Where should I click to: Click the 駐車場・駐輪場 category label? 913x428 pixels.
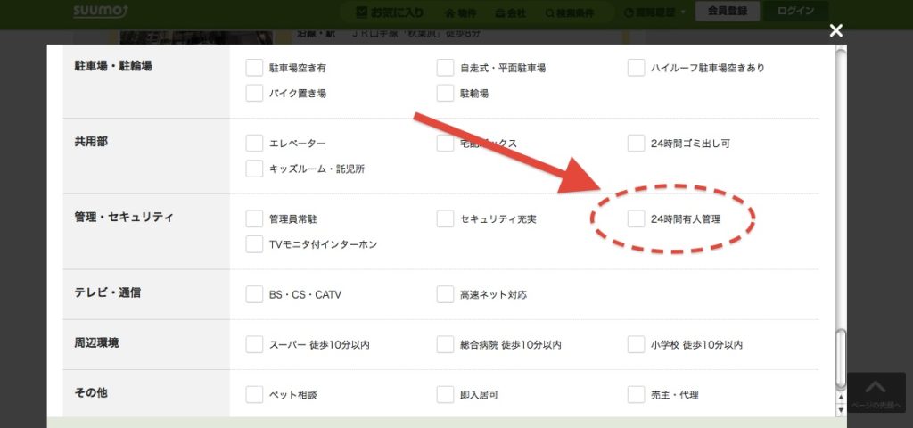coord(113,66)
